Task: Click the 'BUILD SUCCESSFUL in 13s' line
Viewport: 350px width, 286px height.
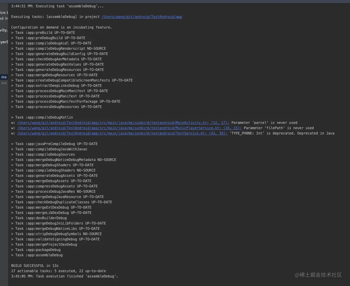Action: pyautogui.click(x=35, y=266)
